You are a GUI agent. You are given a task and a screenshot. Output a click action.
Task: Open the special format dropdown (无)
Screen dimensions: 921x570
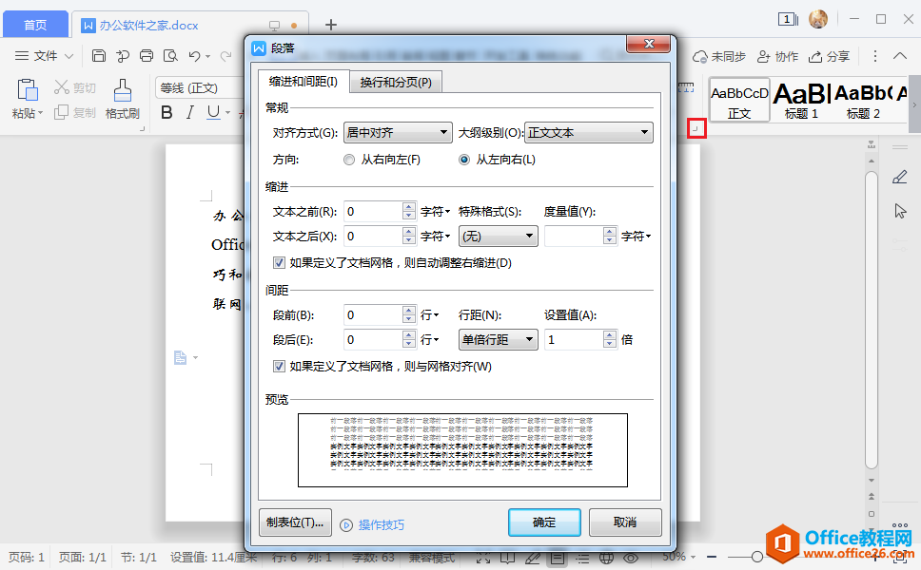tap(499, 237)
